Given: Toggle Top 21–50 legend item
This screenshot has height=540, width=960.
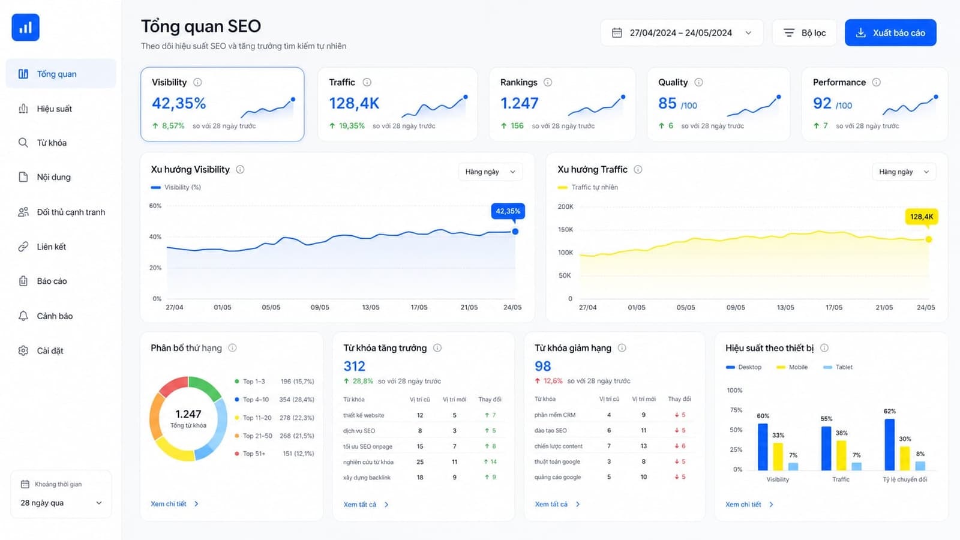Looking at the screenshot, I should point(274,436).
